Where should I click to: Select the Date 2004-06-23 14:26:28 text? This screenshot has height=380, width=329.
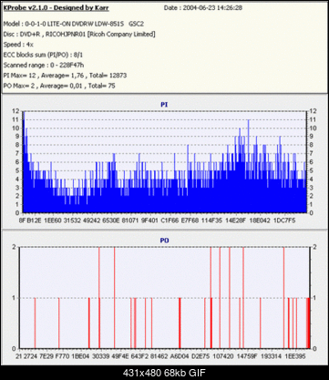tap(203, 8)
